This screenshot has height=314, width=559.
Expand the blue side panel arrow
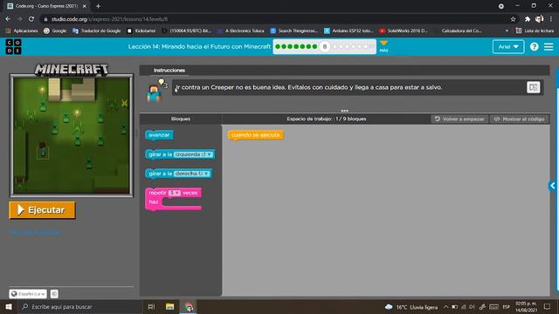pyautogui.click(x=553, y=186)
